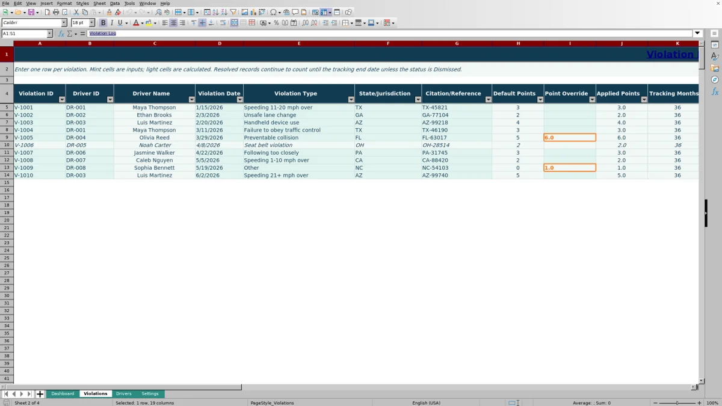Toggle Underline formatting
This screenshot has width=722, height=406.
pyautogui.click(x=120, y=23)
